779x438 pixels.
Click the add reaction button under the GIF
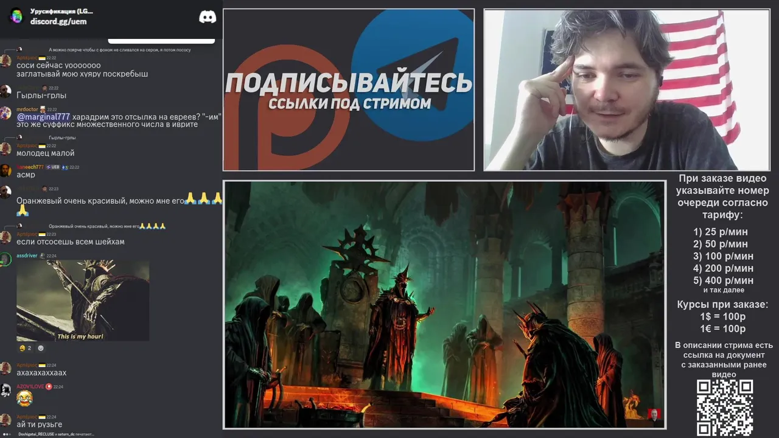tap(41, 348)
